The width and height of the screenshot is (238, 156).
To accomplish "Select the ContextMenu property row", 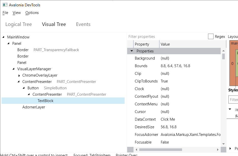I will coord(174,104).
